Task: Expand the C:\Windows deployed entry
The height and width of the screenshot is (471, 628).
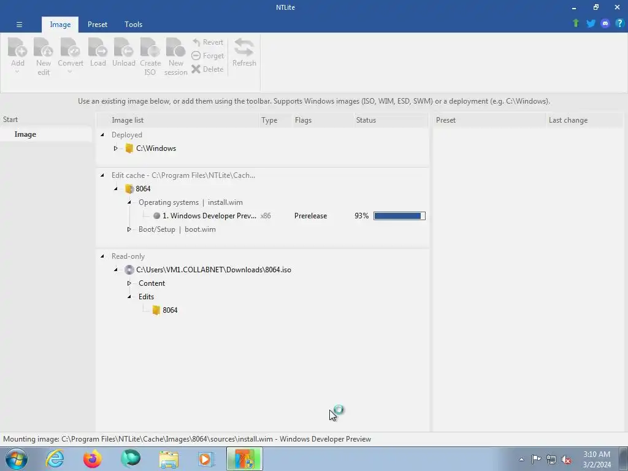Action: tap(116, 148)
